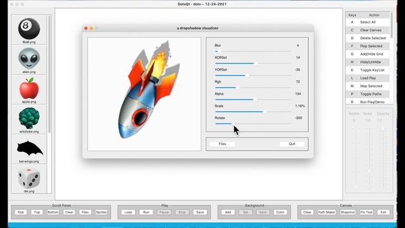This screenshot has width=405, height=228.
Task: Select the 'Select All' key list row
Action: (368, 22)
